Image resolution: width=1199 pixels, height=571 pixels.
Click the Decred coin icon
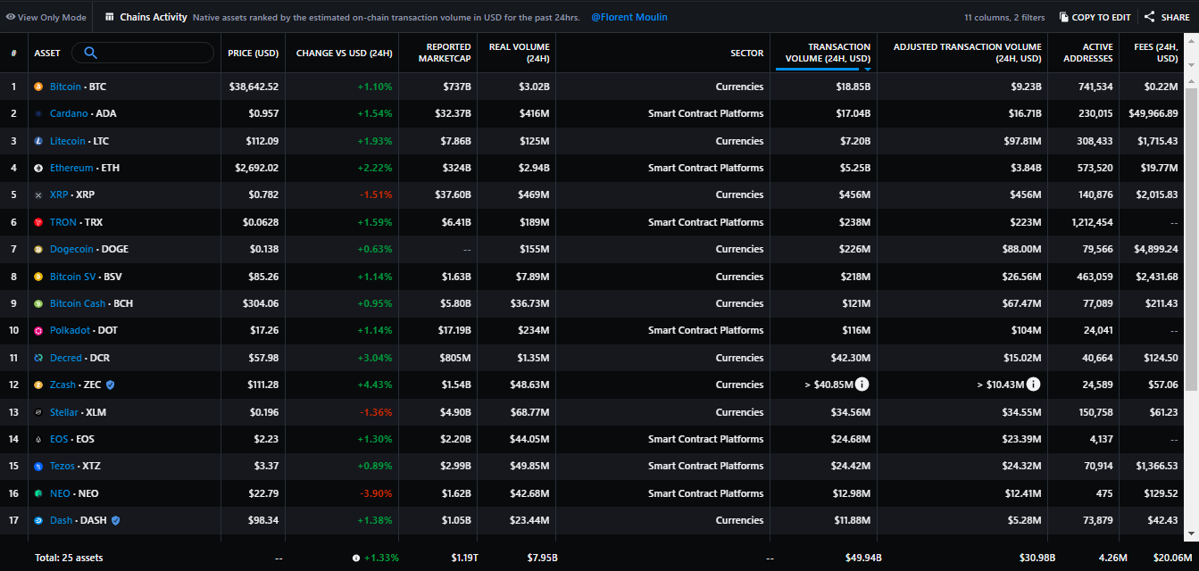(x=38, y=358)
